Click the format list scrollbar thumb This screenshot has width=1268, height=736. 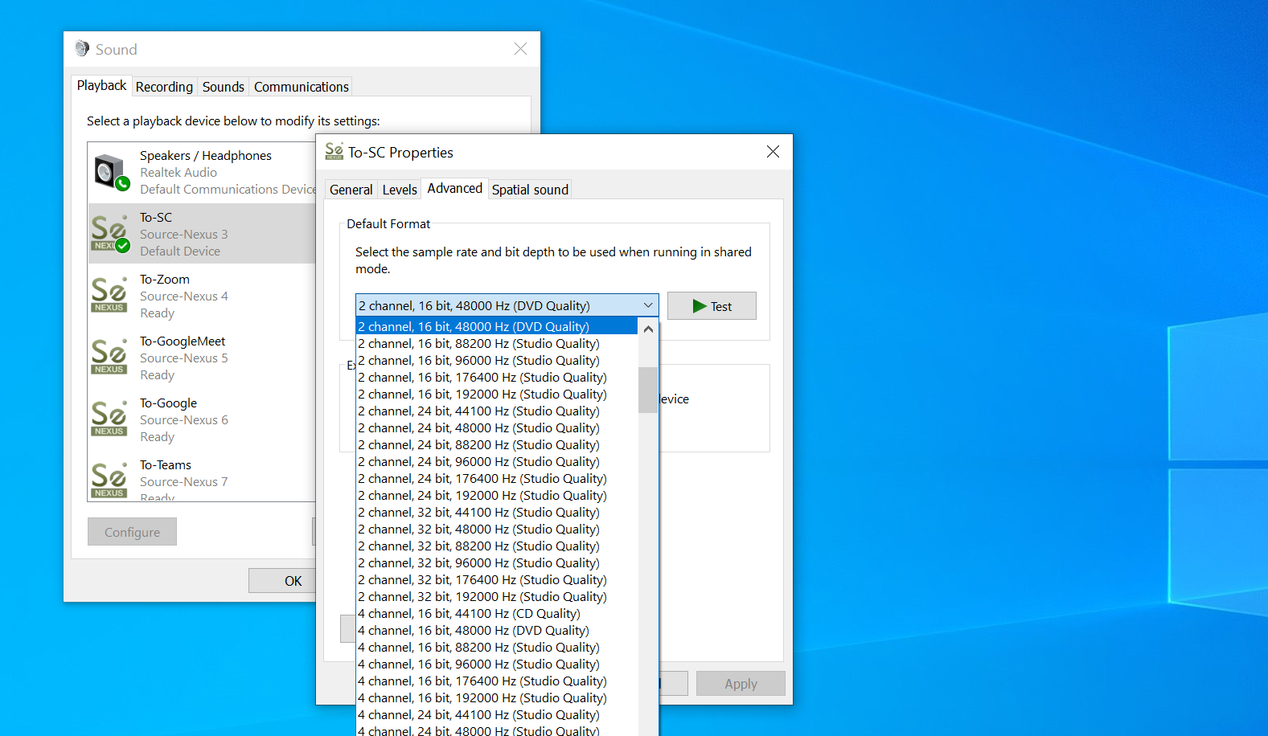pyautogui.click(x=648, y=390)
